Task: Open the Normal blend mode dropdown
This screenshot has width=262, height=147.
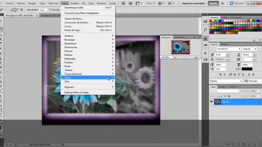Action: pos(224,91)
